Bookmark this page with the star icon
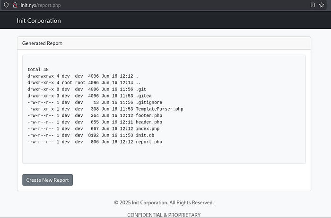Image resolution: width=331 pixels, height=218 pixels. tap(322, 5)
